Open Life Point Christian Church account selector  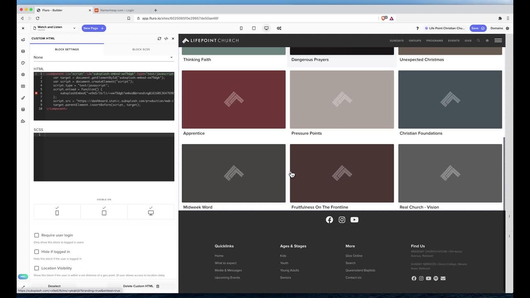point(445,28)
